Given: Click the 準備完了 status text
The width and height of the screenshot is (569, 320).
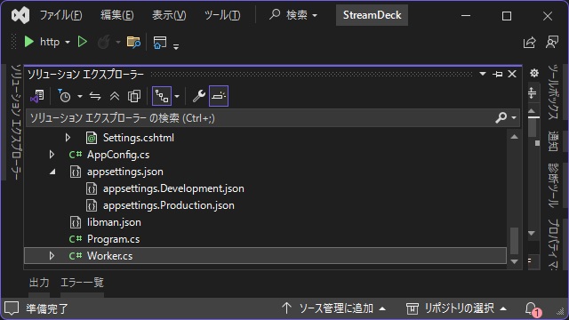Looking at the screenshot, I should 47,308.
